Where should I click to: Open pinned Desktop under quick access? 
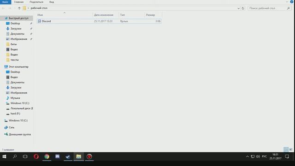click(15, 24)
